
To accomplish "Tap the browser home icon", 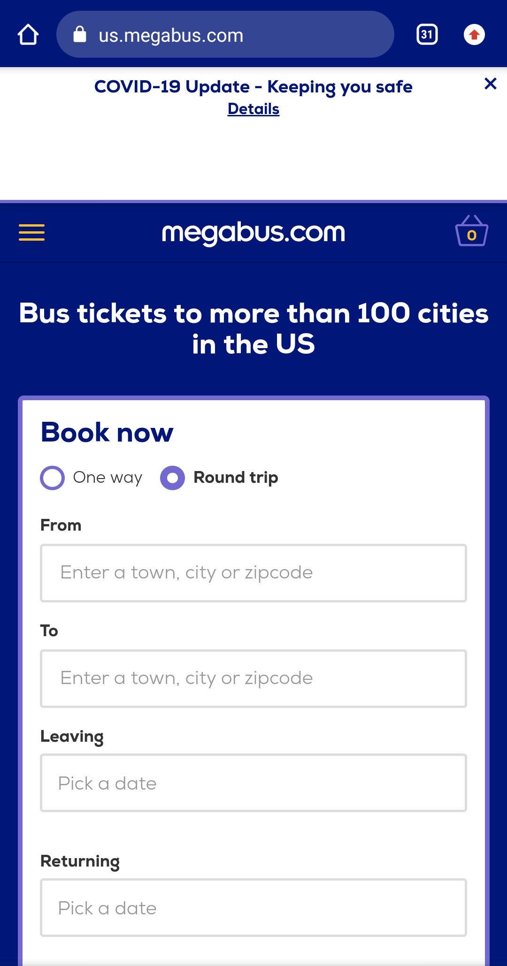I will (28, 35).
